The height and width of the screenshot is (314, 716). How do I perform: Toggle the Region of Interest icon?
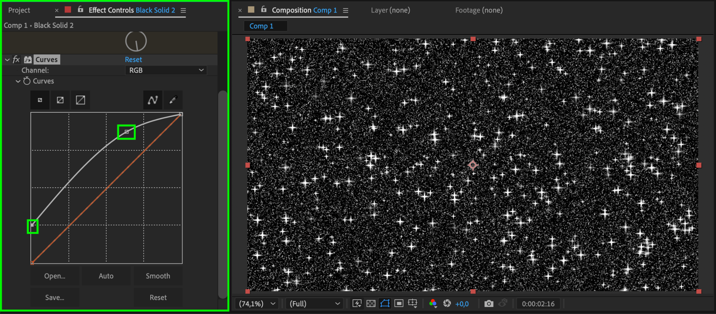399,304
